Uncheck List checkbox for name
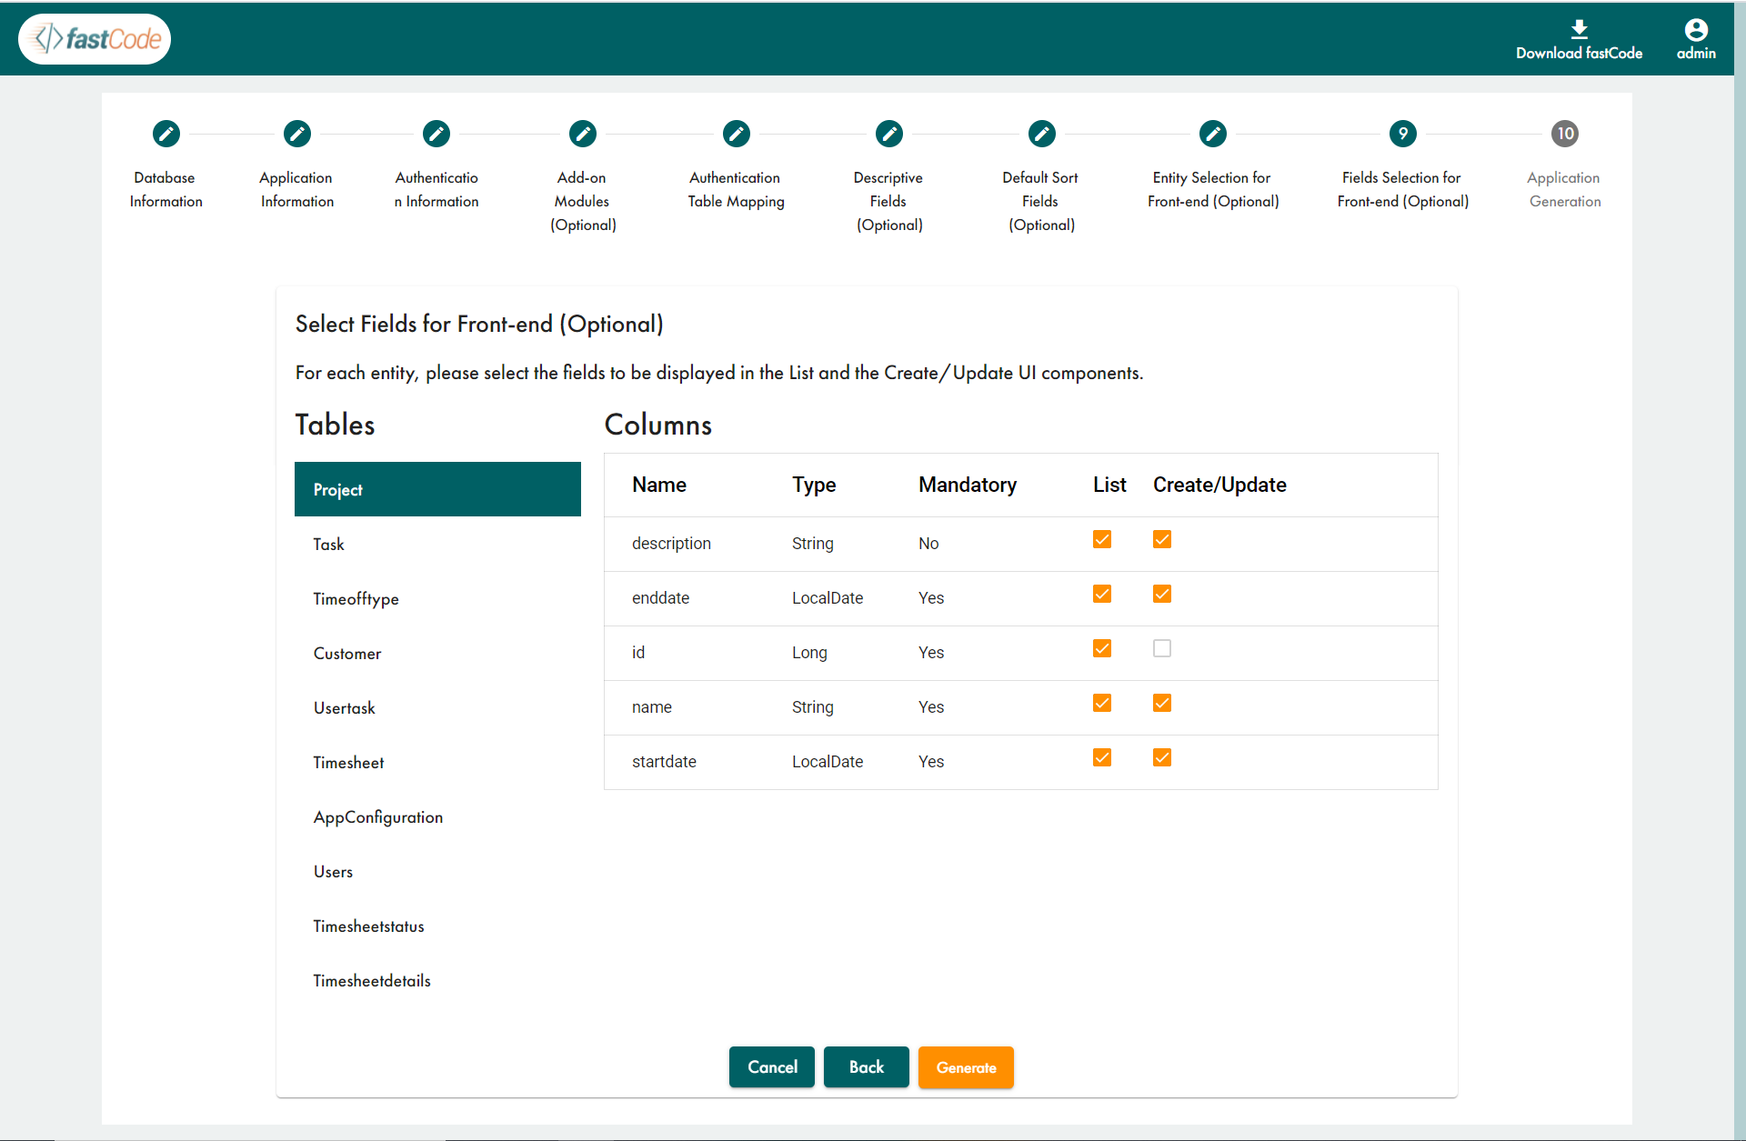Image resolution: width=1746 pixels, height=1141 pixels. click(1102, 703)
